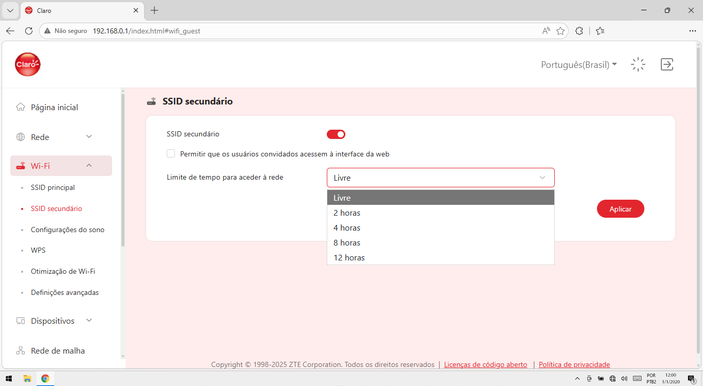Viewport: 703px width, 386px height.
Task: Disable the SSID secundário toggle switch
Action: tap(336, 134)
